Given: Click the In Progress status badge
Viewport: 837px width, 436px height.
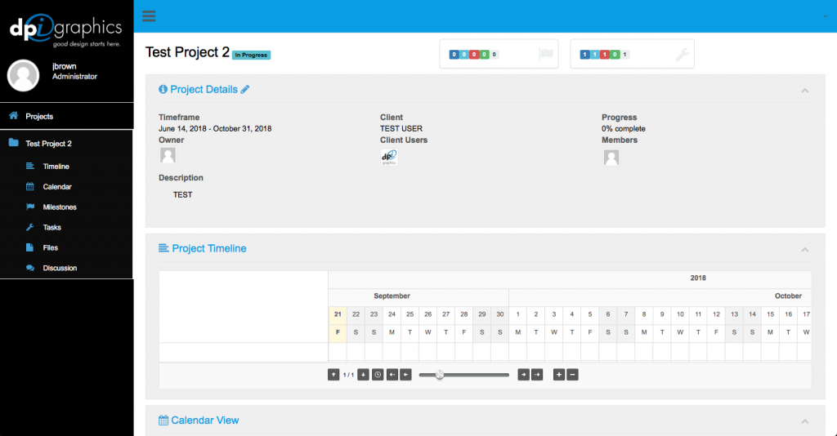Looking at the screenshot, I should (x=251, y=55).
